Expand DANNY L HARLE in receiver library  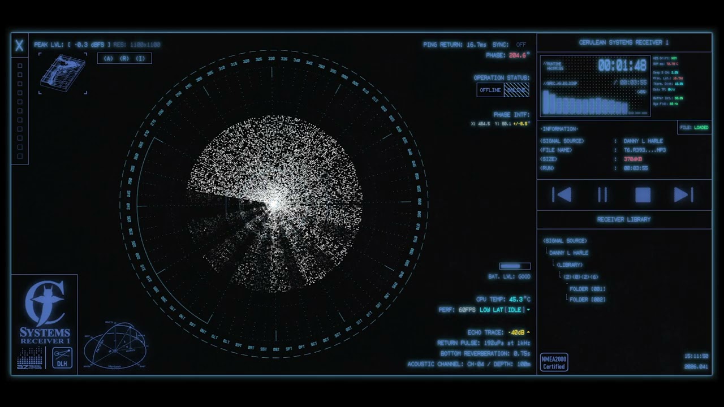pyautogui.click(x=568, y=253)
